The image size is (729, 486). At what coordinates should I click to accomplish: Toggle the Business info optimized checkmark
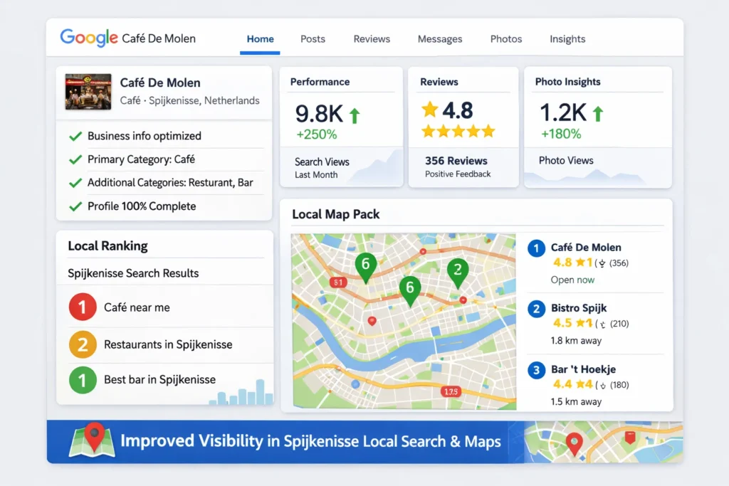pos(75,135)
